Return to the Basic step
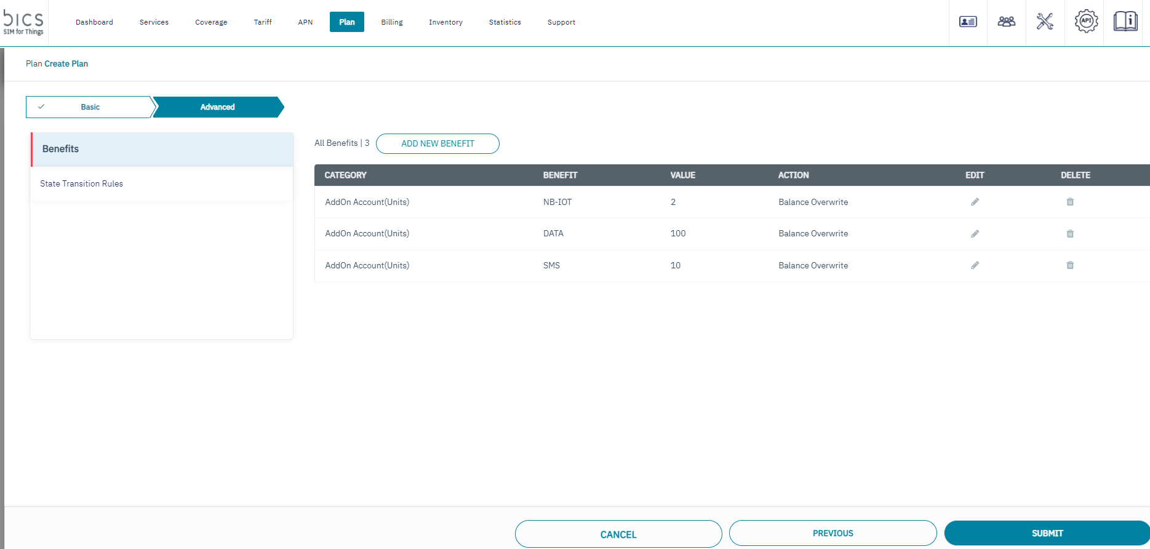Viewport: 1150px width, 549px height. pos(89,107)
